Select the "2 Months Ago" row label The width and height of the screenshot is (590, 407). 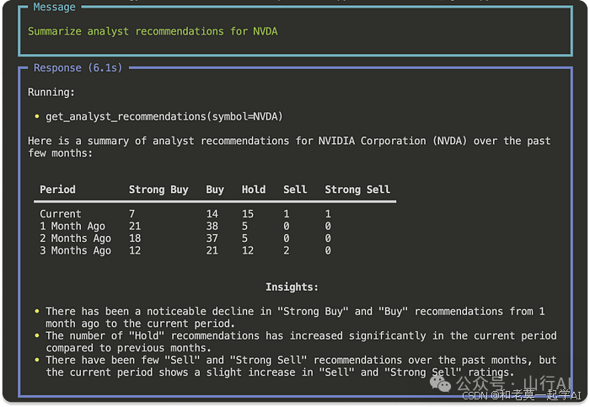(x=75, y=238)
